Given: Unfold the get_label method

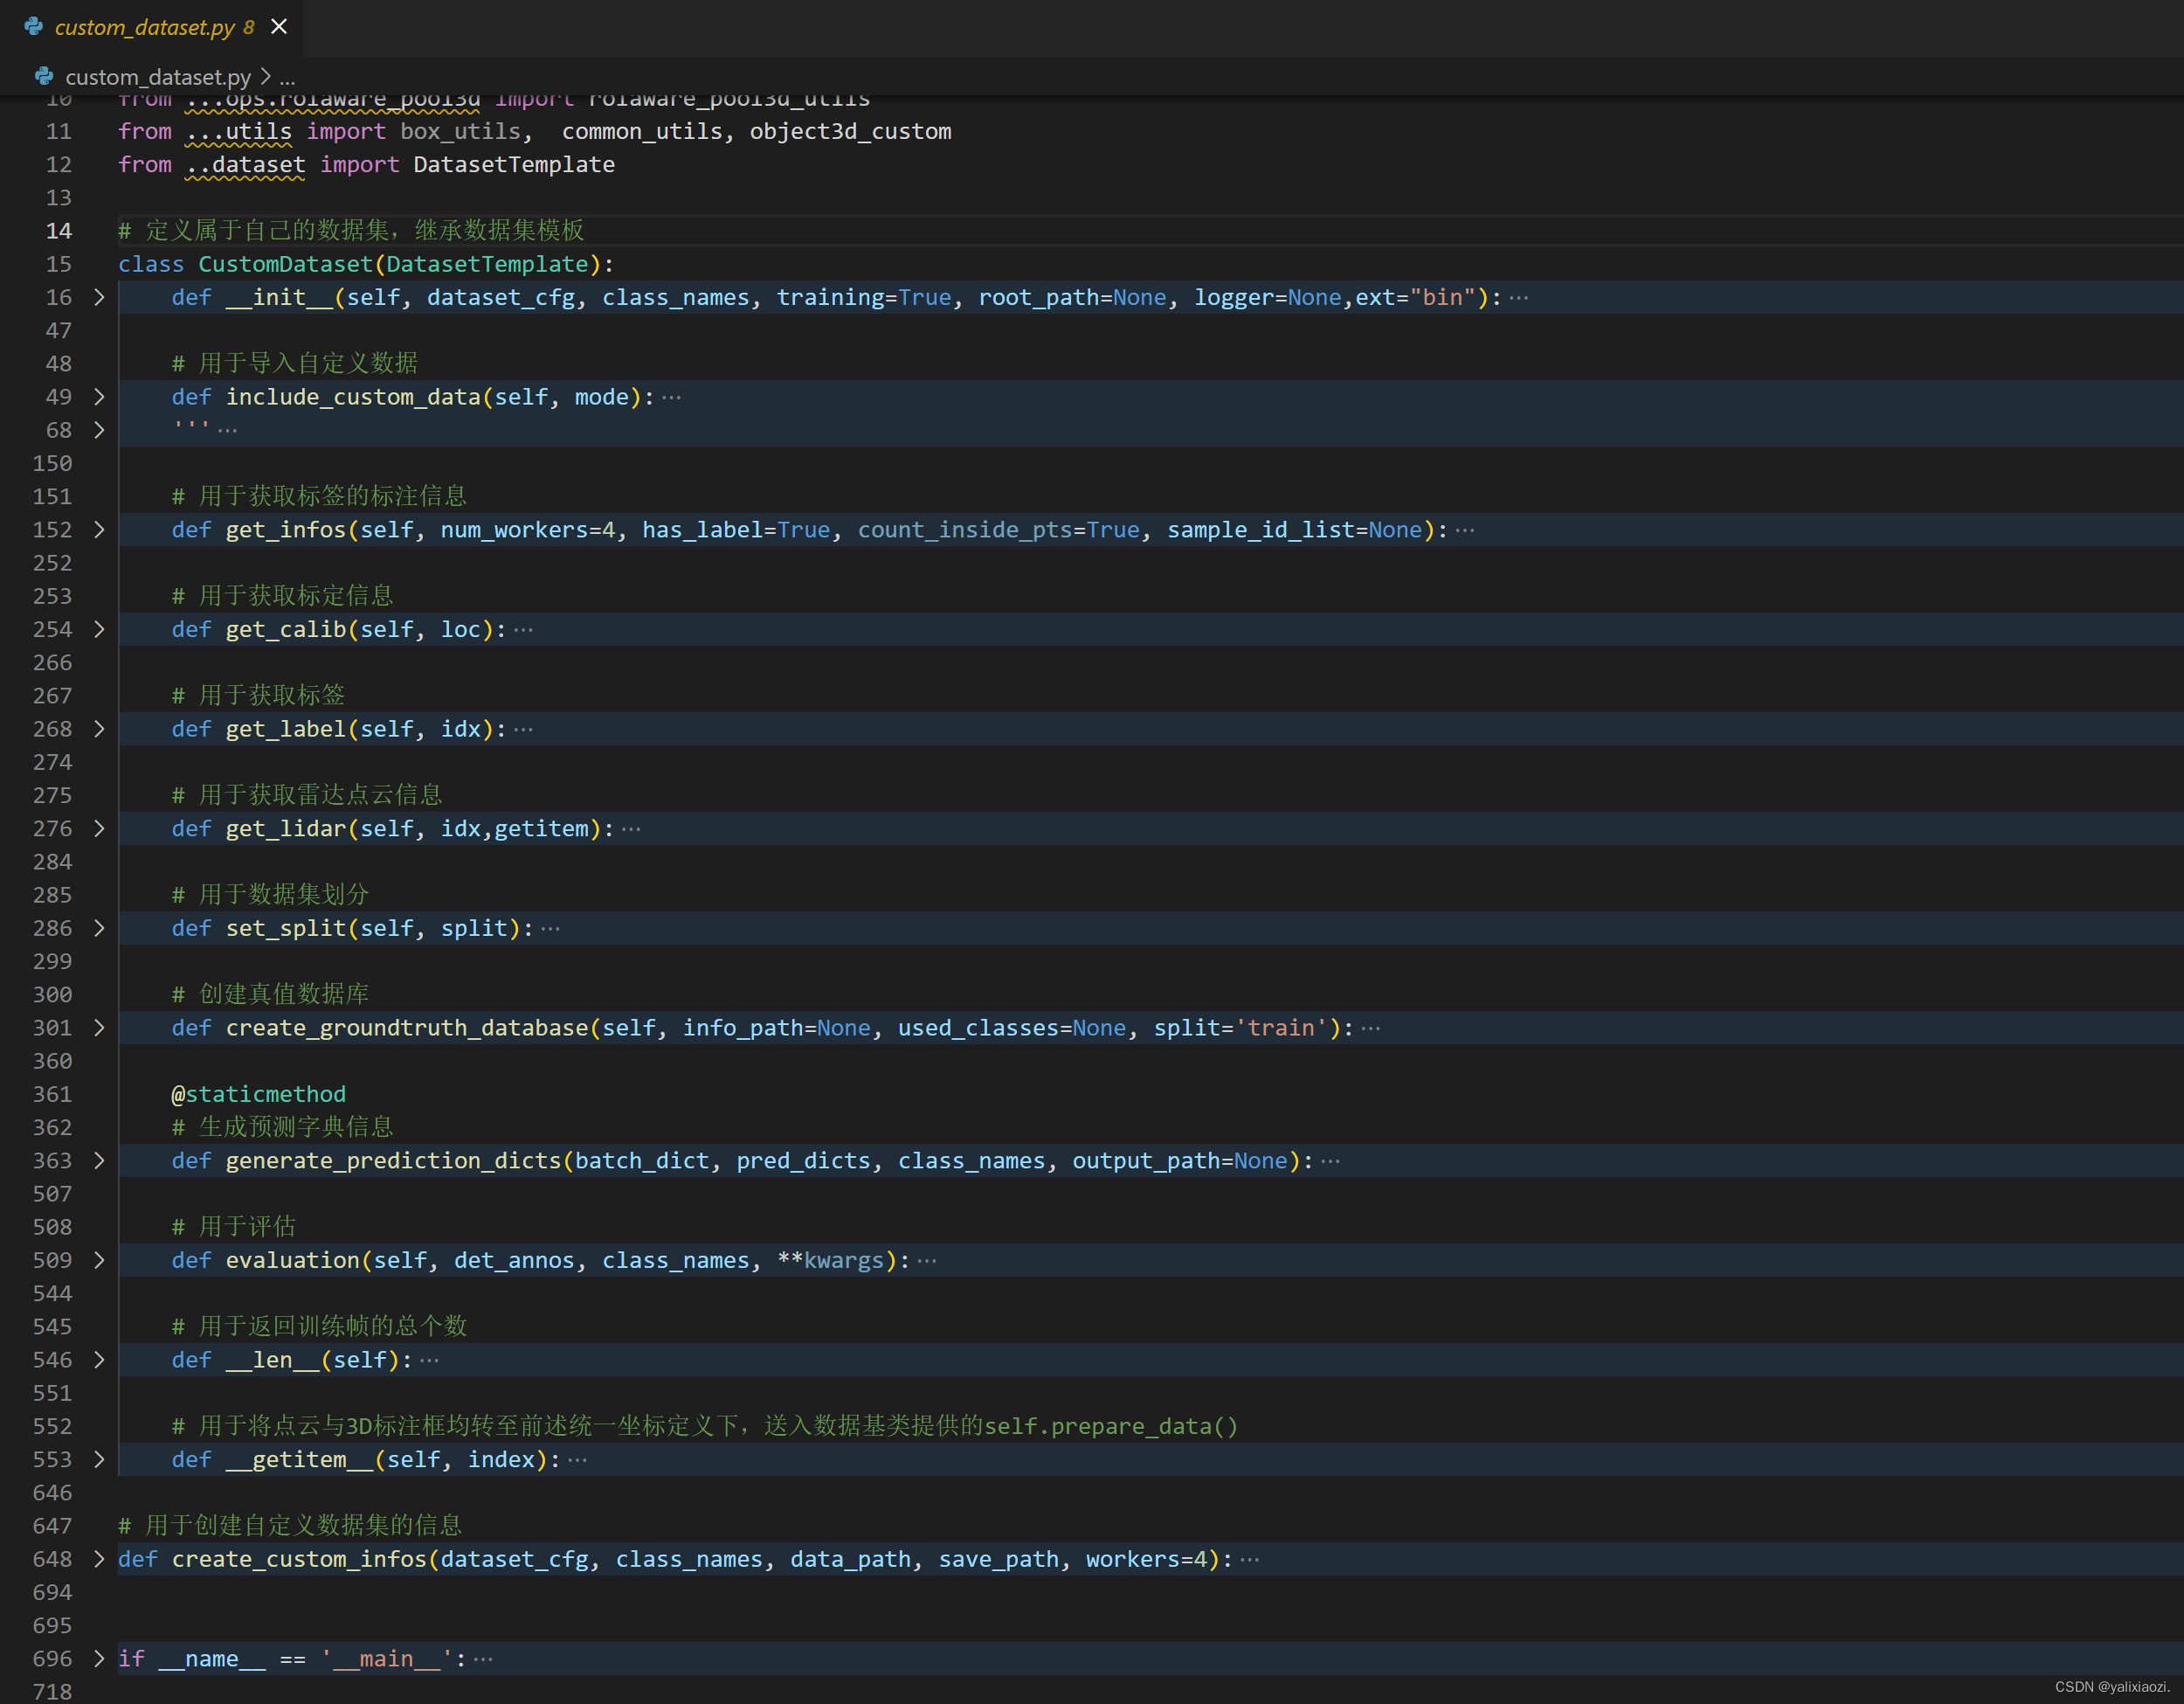Looking at the screenshot, I should pyautogui.click(x=99, y=729).
